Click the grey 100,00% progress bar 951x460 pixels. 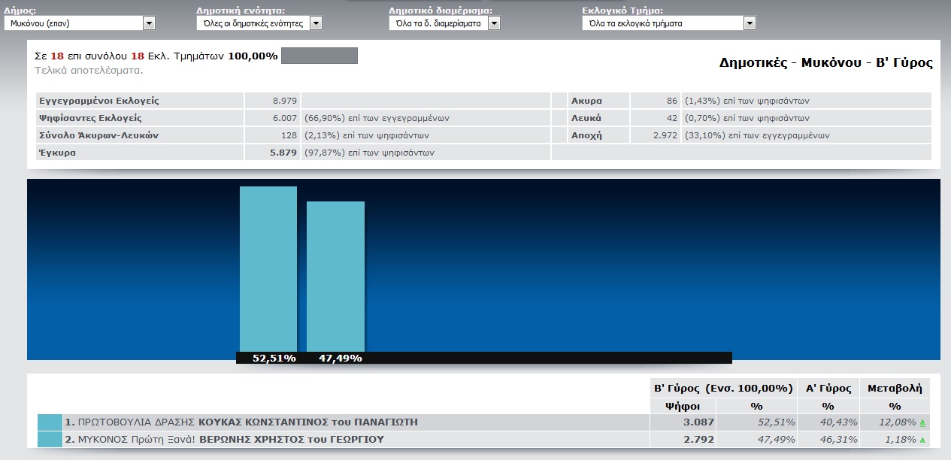point(319,56)
